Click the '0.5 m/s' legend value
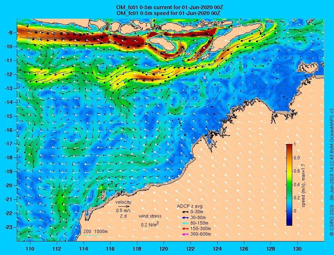This screenshot has width=334, height=255. click(x=123, y=210)
